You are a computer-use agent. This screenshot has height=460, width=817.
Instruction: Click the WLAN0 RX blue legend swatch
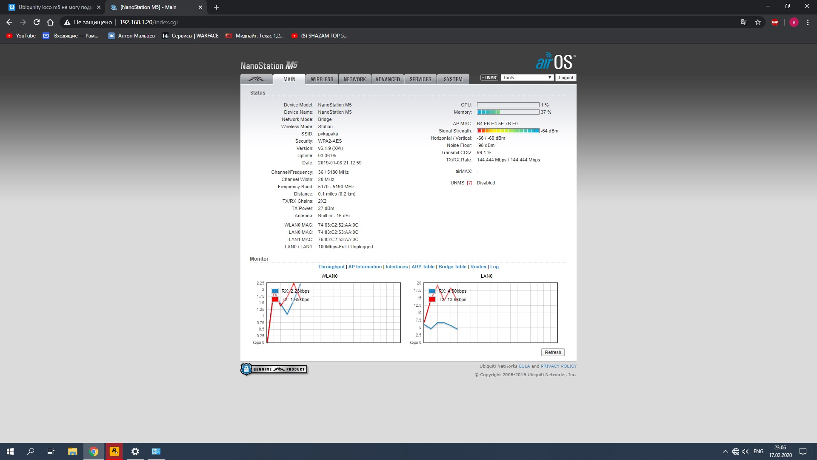(275, 291)
